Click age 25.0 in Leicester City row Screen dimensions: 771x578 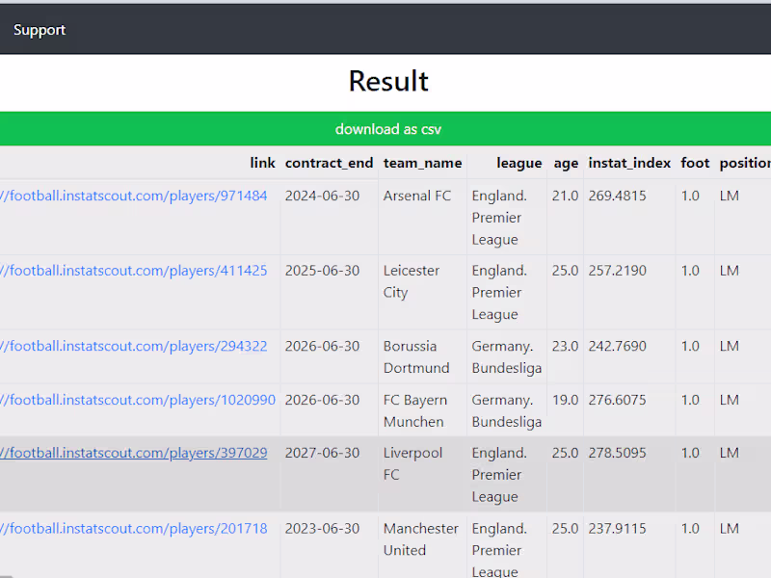click(565, 271)
